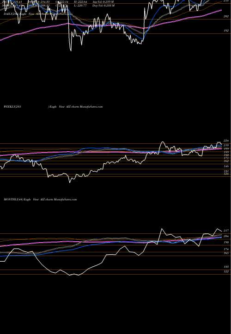Select the 204 price label on monthly chart

pos(226,236)
